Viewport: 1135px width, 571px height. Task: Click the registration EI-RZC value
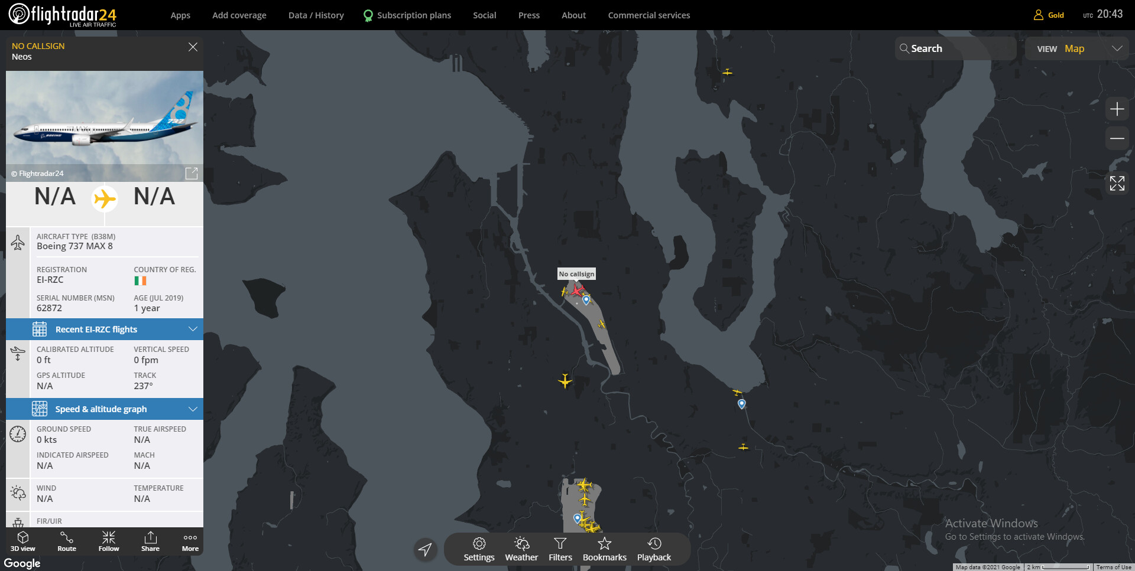pyautogui.click(x=50, y=280)
